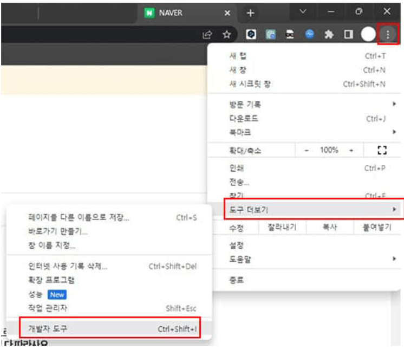Open the Chrome three-dot menu button
The height and width of the screenshot is (349, 404).
tap(388, 34)
